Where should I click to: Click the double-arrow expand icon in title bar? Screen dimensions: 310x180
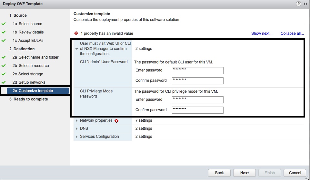pos(305,4)
